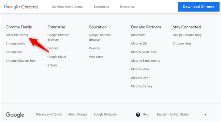Open Google Chrome Browser under Enterprise
221x122 pixels.
[x=58, y=37]
